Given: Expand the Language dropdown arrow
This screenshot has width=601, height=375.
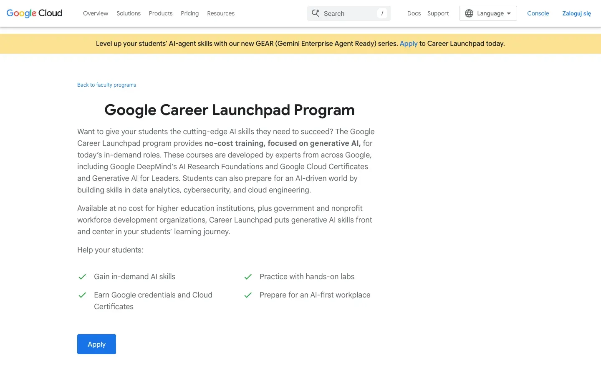Looking at the screenshot, I should pyautogui.click(x=509, y=13).
